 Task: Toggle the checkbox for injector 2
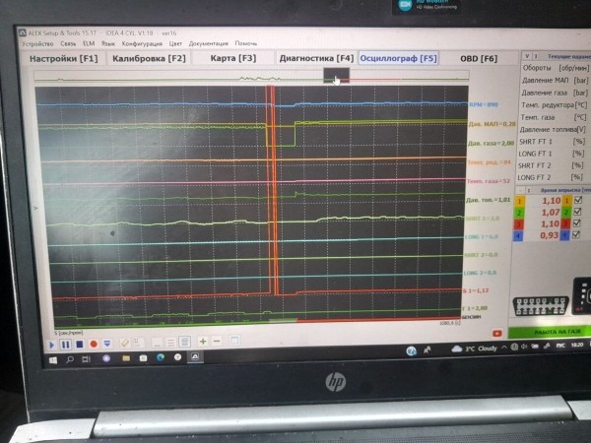coord(579,212)
